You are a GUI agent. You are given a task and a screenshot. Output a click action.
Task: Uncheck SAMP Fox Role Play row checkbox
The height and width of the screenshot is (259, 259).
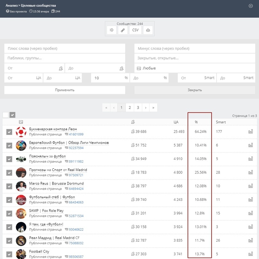[9, 213]
